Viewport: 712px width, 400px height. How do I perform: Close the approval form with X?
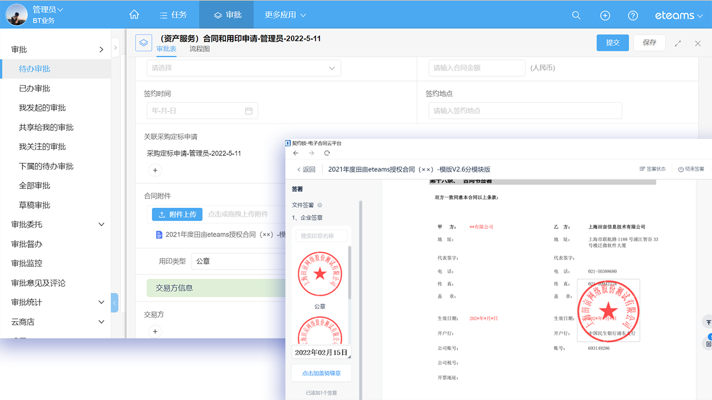tap(698, 43)
